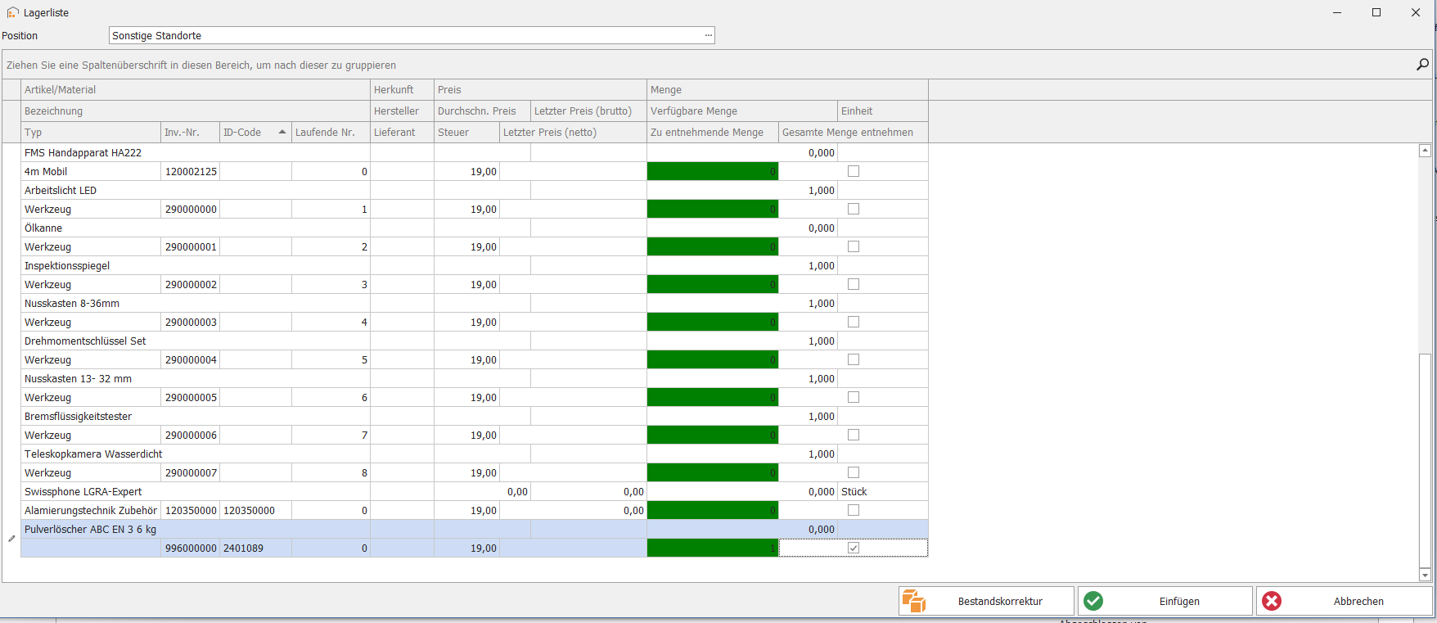Image resolution: width=1437 pixels, height=623 pixels.
Task: Enable full withdrawal checkbox for Arbeitslicht LED
Action: 854,209
